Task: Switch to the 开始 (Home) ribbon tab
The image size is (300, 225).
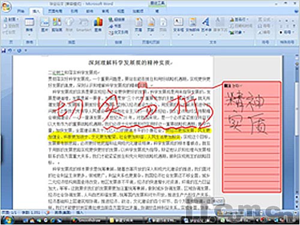Action: (20, 11)
